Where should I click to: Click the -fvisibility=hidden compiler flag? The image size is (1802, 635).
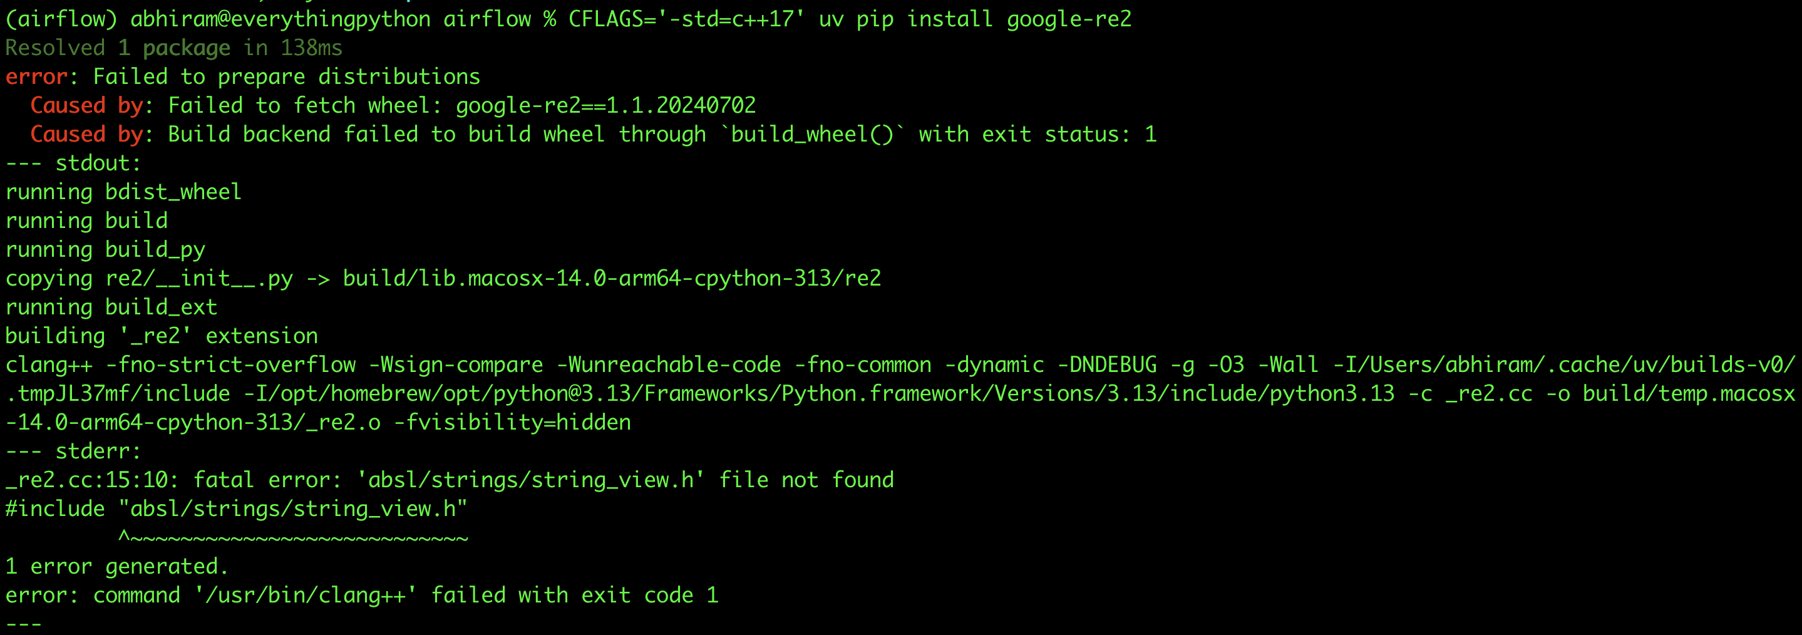[512, 421]
